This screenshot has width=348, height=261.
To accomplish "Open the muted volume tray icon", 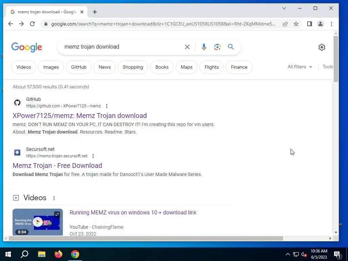I will click(x=304, y=254).
